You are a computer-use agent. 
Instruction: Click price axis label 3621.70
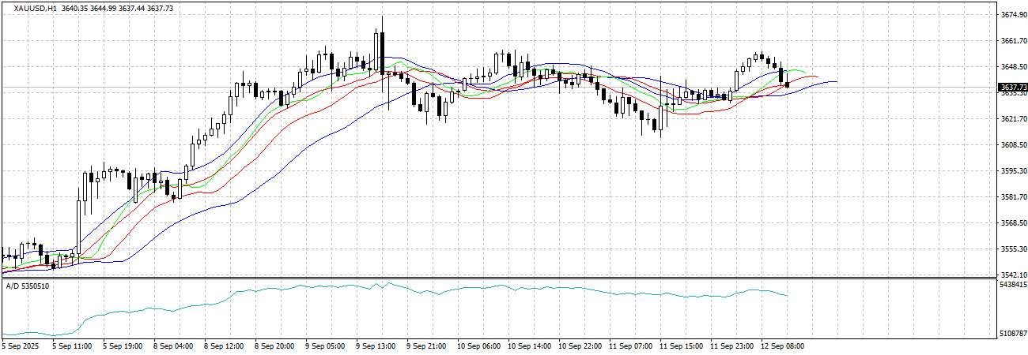[1013, 119]
